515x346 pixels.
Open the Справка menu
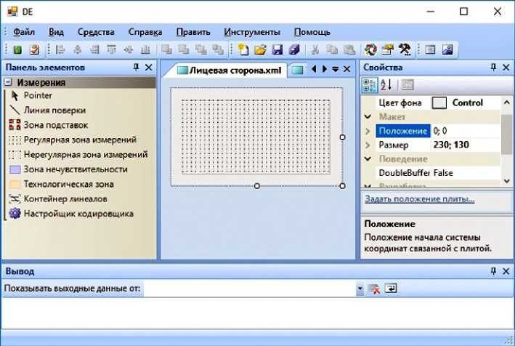point(145,32)
